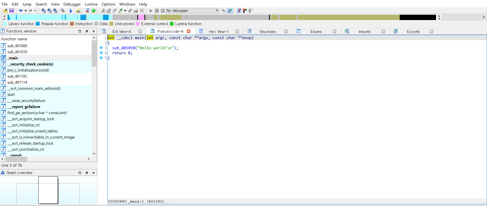
Task: Switch to the Structures tab
Action: click(x=267, y=31)
